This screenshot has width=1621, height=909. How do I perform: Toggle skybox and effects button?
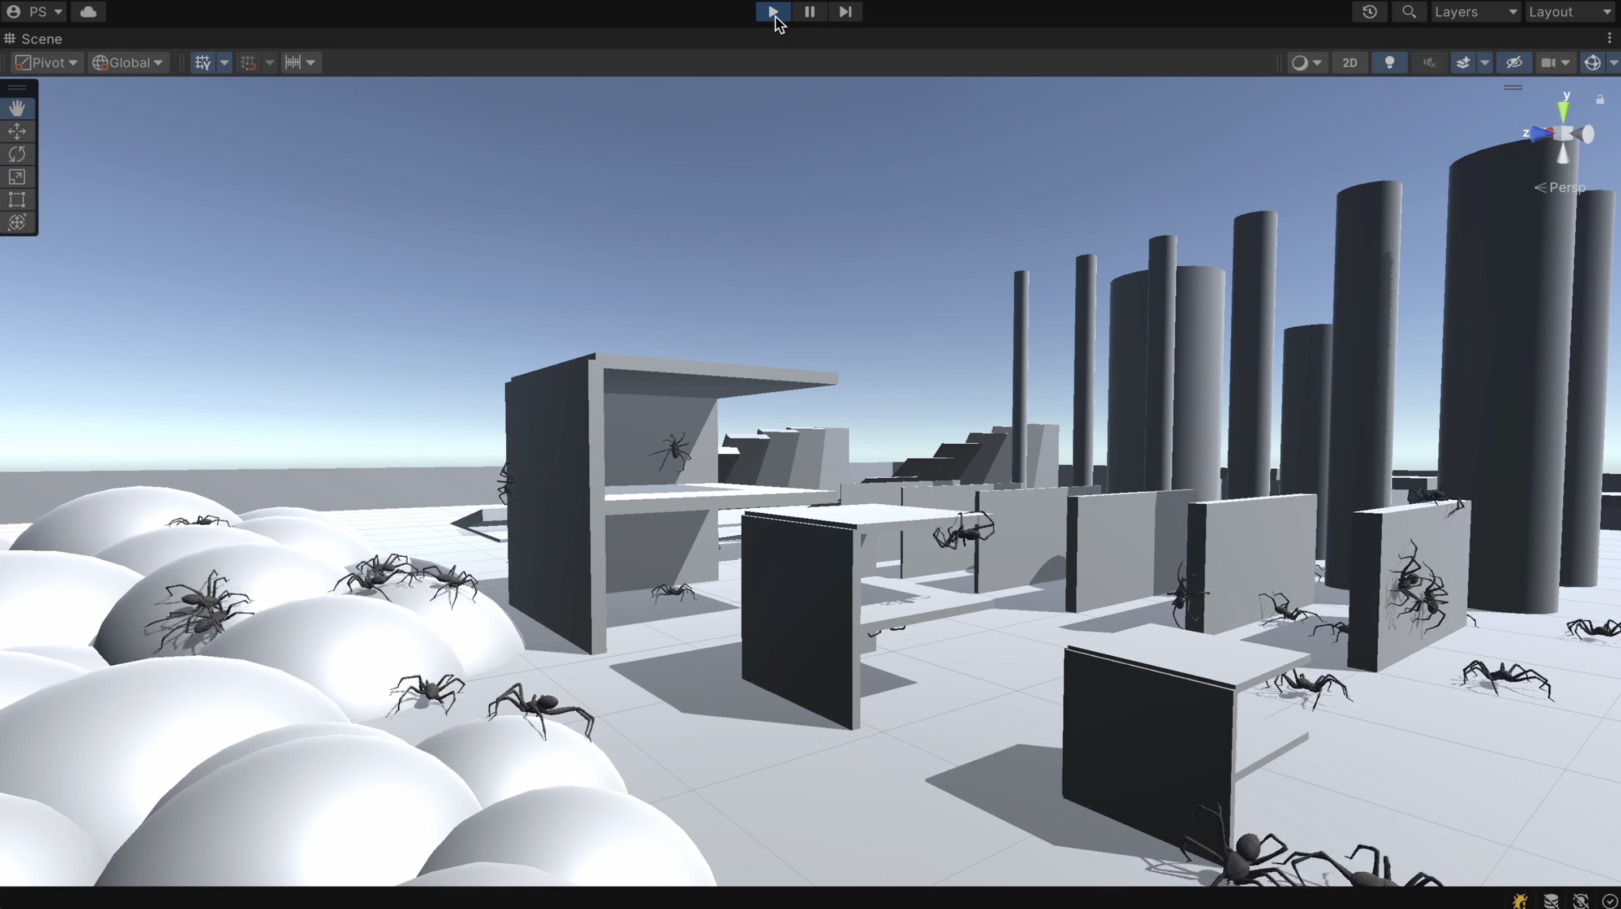pyautogui.click(x=1463, y=62)
